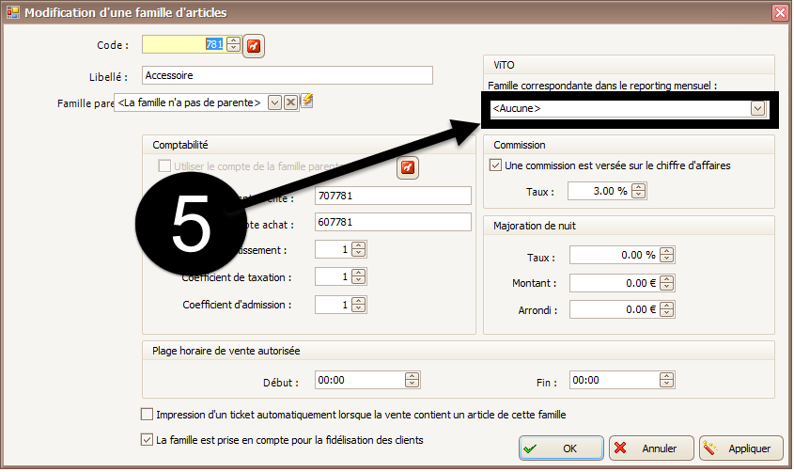Clear parent family with the X button
794x472 pixels.
click(x=290, y=102)
